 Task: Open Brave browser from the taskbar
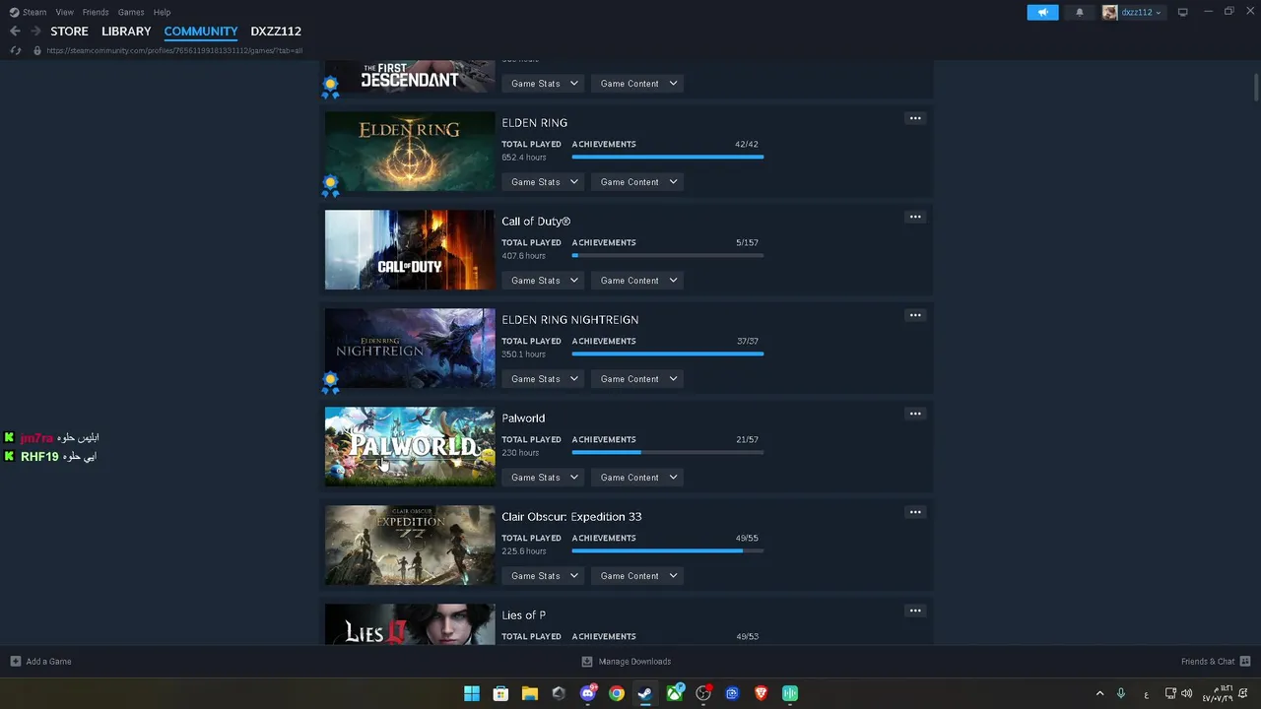coord(761,693)
